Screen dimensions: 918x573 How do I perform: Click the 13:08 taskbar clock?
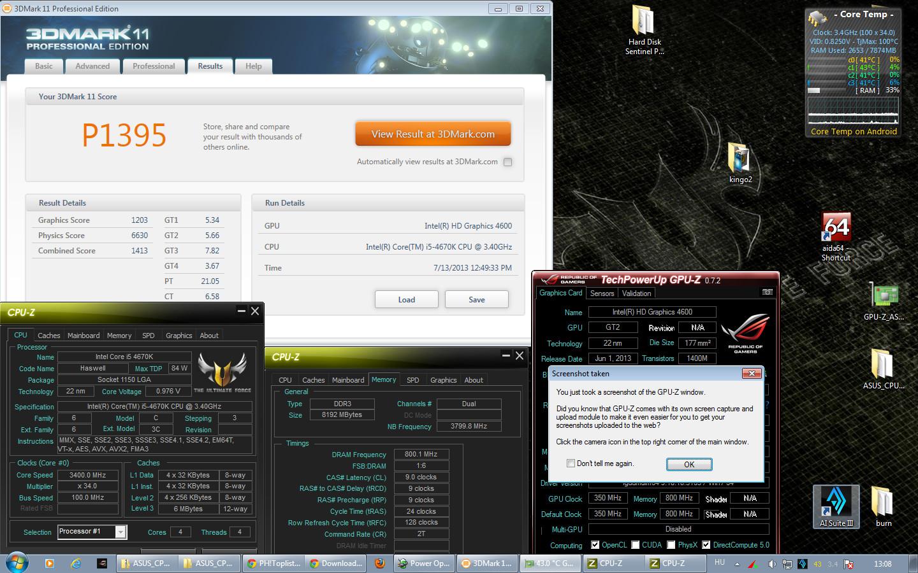[x=883, y=563]
